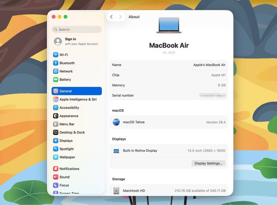Click the Bluetooth label in sidebar
Screen dimensions: 277x205
pos(67,63)
